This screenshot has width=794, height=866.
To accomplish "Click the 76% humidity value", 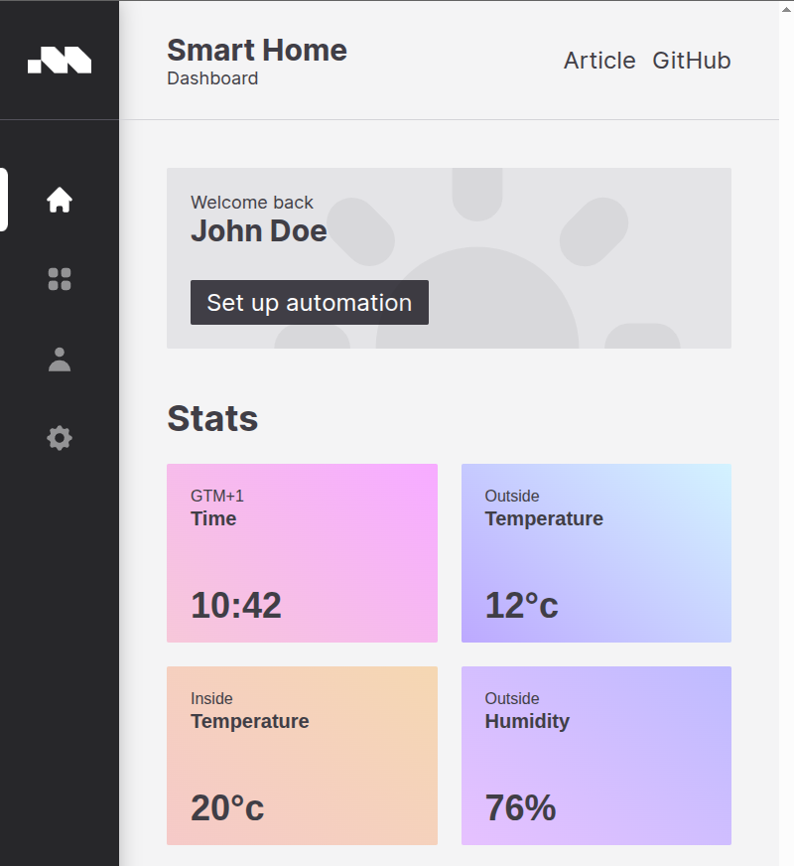I will (520, 808).
